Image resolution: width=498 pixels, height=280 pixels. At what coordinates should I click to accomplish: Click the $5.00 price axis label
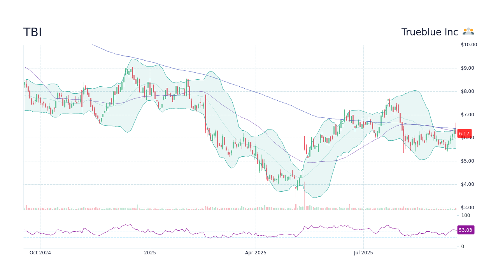point(468,161)
